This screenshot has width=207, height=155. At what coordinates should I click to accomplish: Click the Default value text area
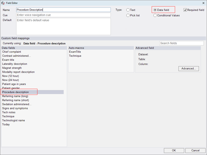[x=63, y=26]
